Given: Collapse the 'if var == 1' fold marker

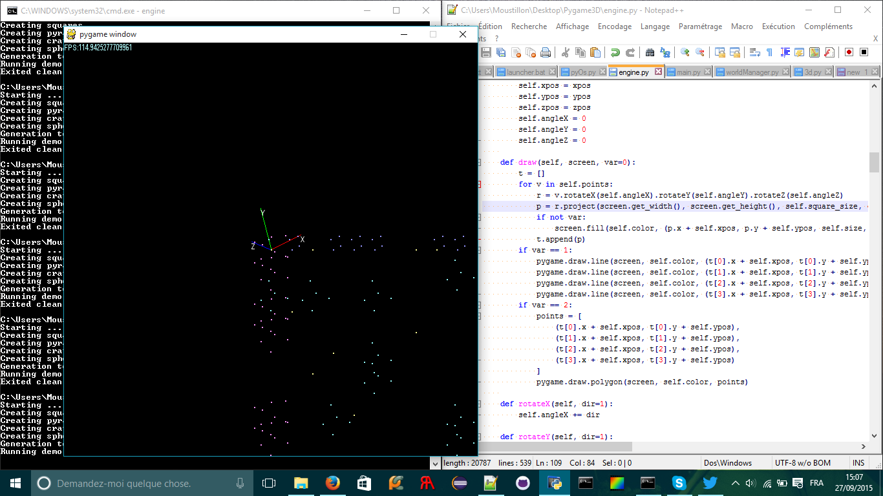Looking at the screenshot, I should tap(479, 251).
